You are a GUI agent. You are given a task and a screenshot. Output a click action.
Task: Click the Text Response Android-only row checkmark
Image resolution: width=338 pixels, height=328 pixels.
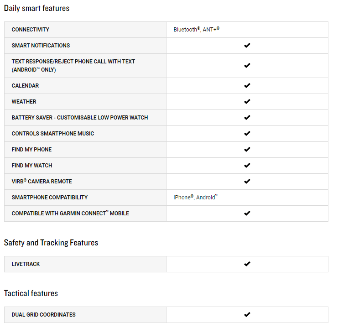pos(247,66)
